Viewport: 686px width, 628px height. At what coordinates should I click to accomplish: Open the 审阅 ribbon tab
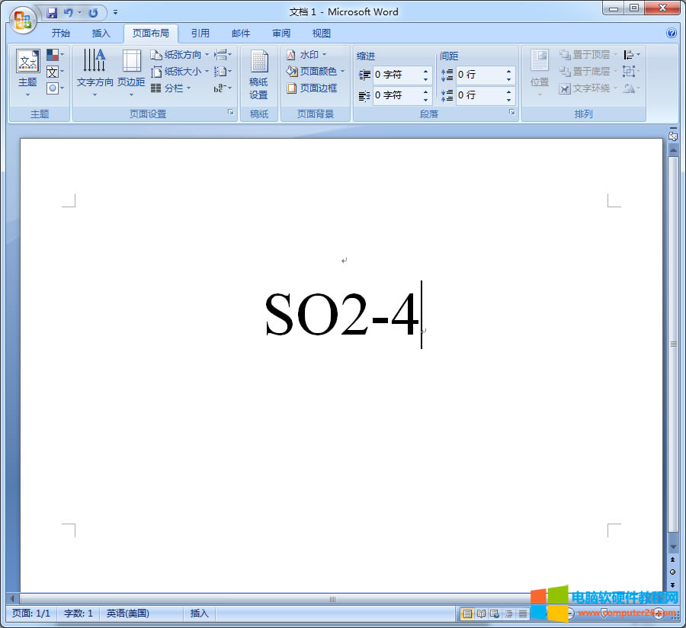pyautogui.click(x=280, y=33)
